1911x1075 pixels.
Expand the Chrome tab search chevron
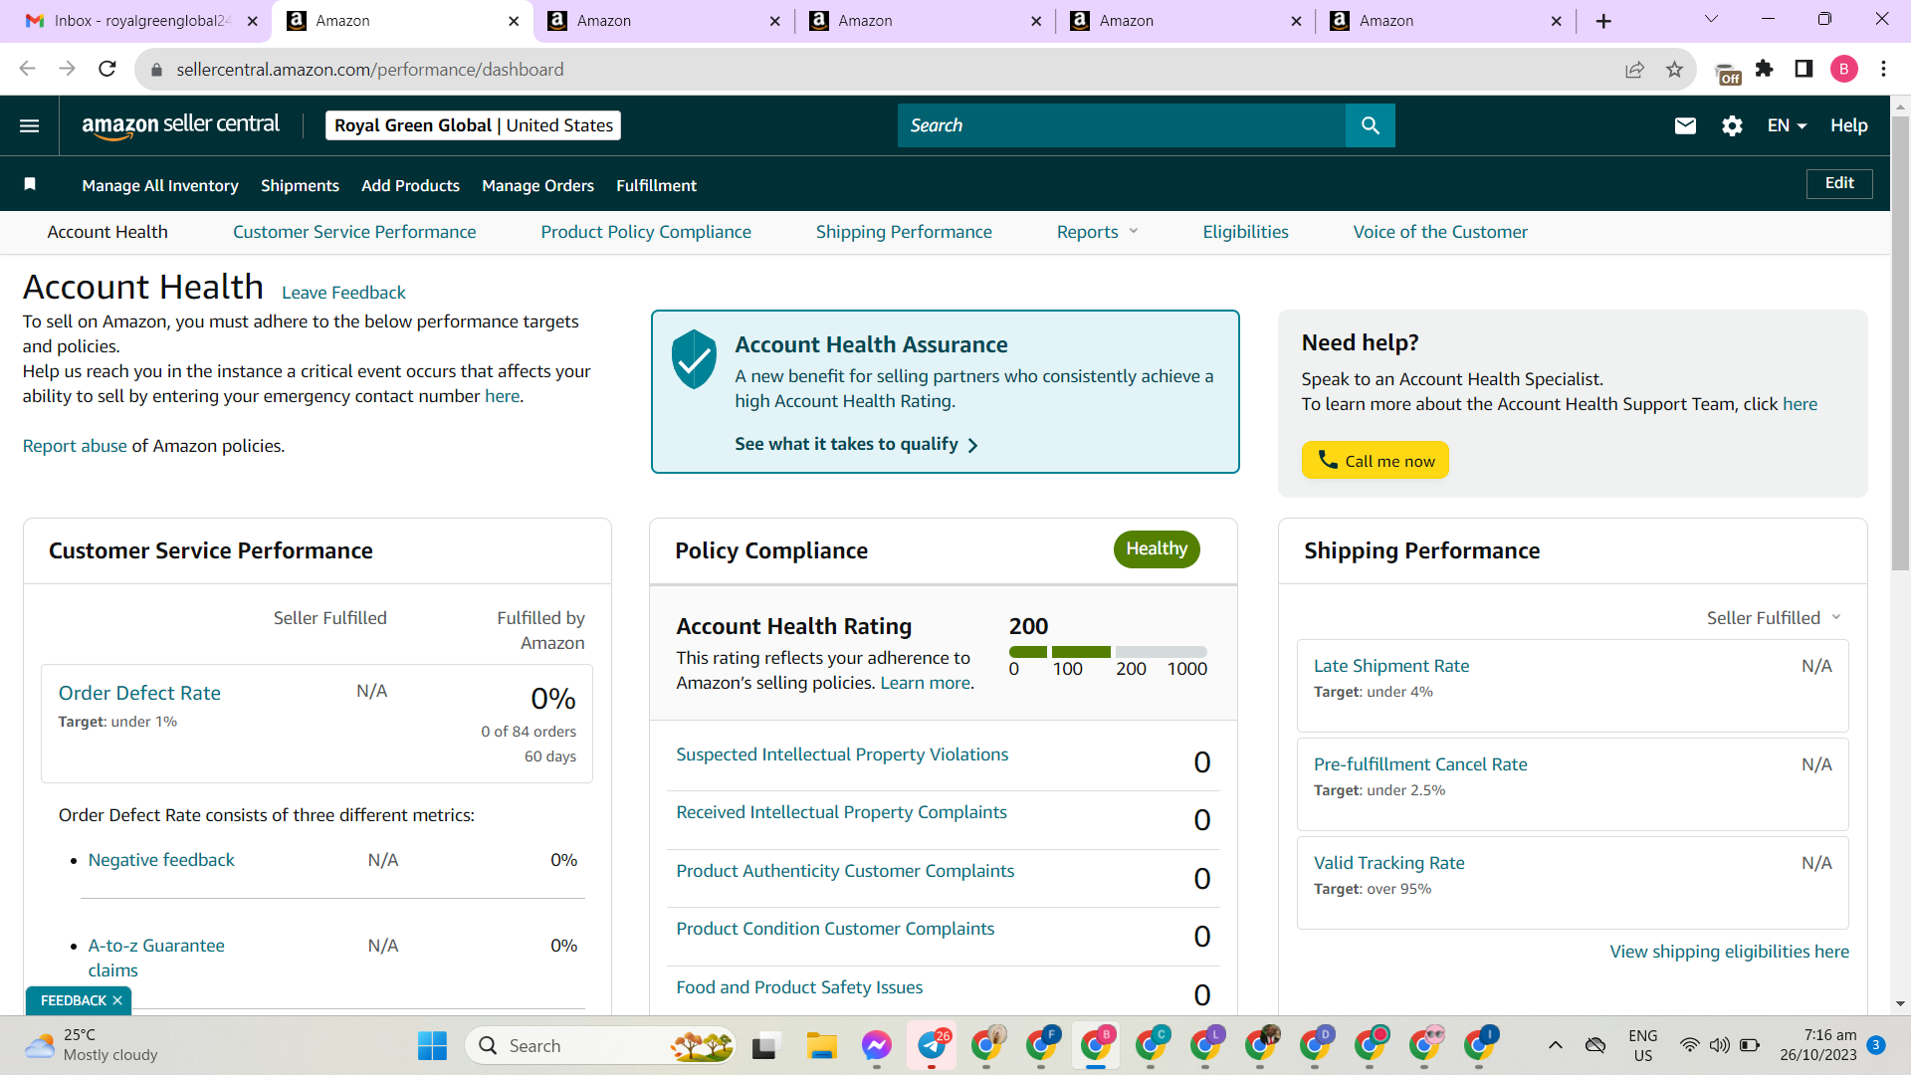click(1711, 20)
